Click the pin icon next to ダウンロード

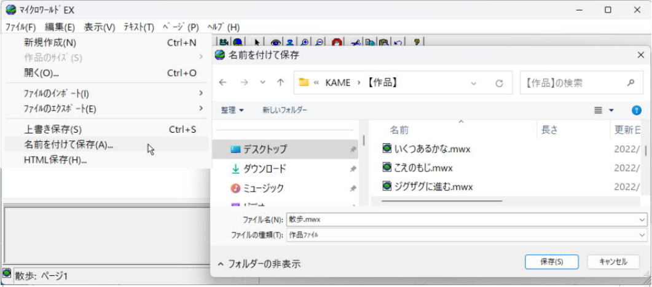353,169
